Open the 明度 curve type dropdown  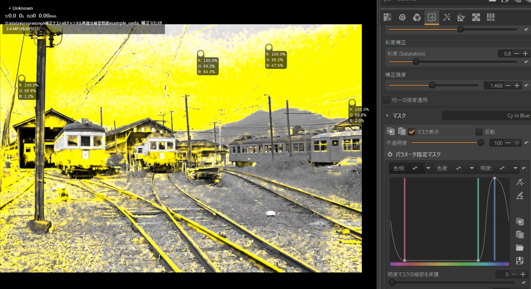click(515, 168)
